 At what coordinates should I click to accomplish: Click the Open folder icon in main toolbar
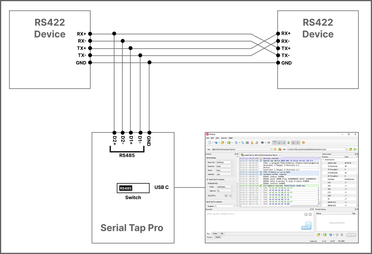222,142
